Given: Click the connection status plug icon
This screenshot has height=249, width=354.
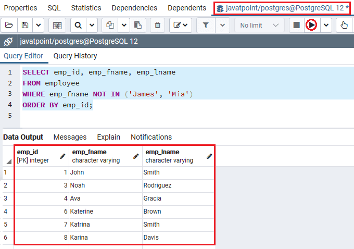Looking at the screenshot, I should [x=8, y=41].
